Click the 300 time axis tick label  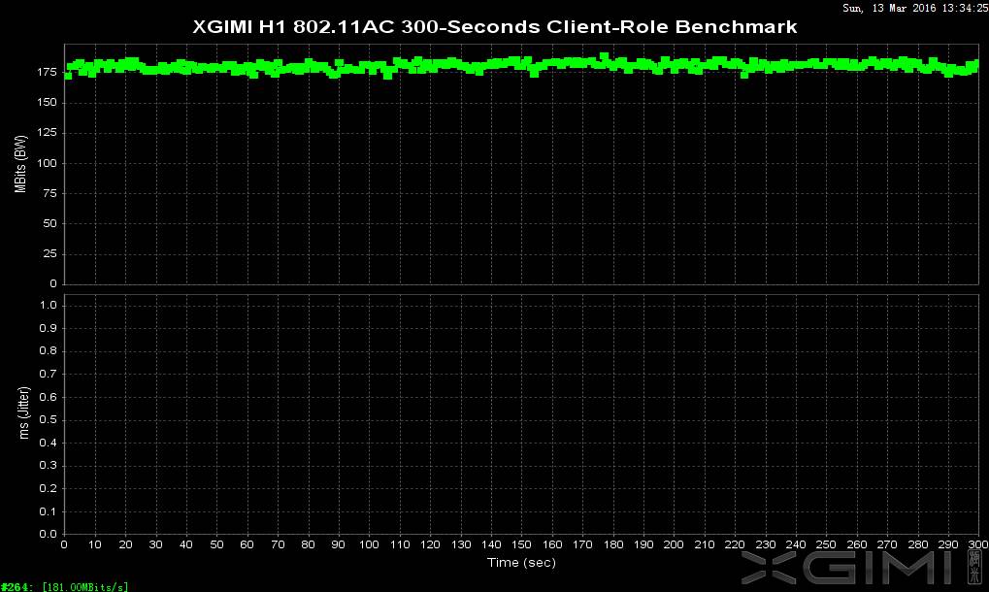978,544
